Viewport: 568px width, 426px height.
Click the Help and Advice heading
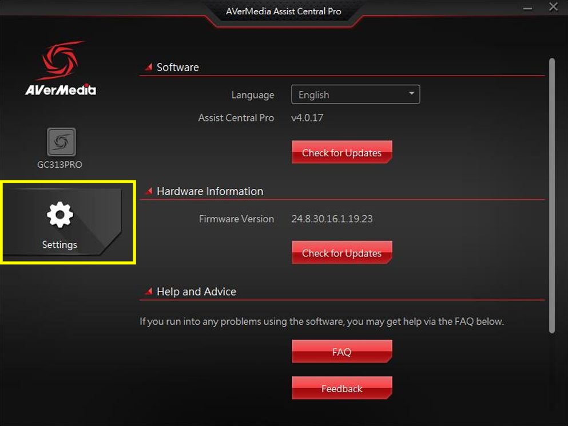(196, 292)
